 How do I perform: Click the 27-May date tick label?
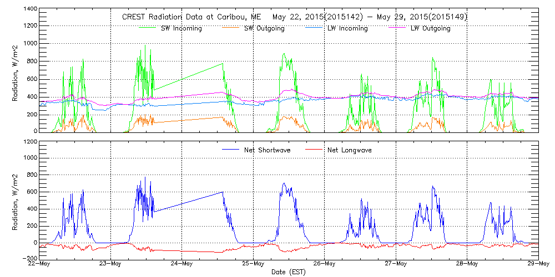click(x=396, y=264)
